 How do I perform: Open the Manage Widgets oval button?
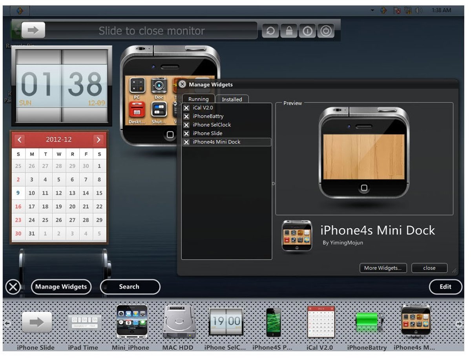(x=61, y=287)
